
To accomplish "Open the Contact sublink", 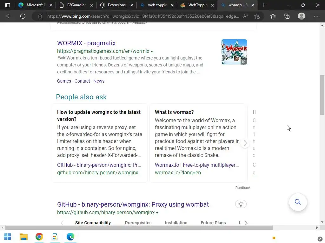I will [x=82, y=81].
